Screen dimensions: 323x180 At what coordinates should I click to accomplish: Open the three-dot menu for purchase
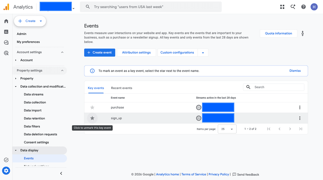click(x=300, y=108)
